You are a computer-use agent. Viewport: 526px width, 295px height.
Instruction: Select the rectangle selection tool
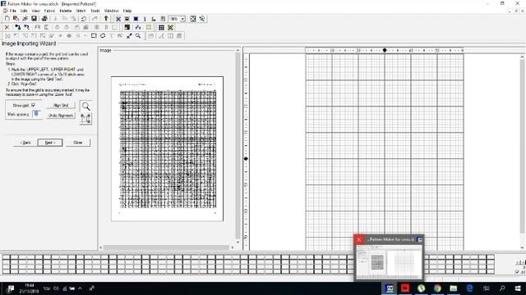click(94, 36)
